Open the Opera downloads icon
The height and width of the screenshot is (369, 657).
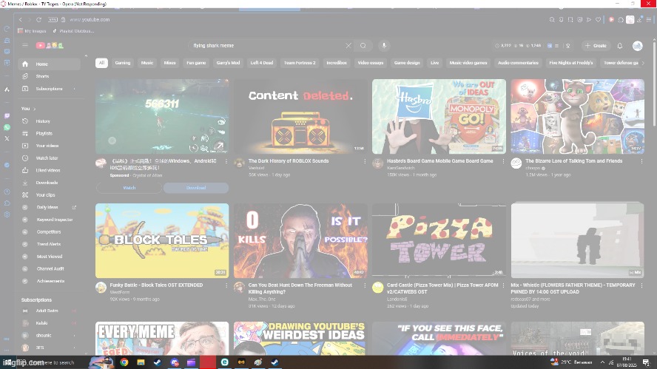coord(639,20)
